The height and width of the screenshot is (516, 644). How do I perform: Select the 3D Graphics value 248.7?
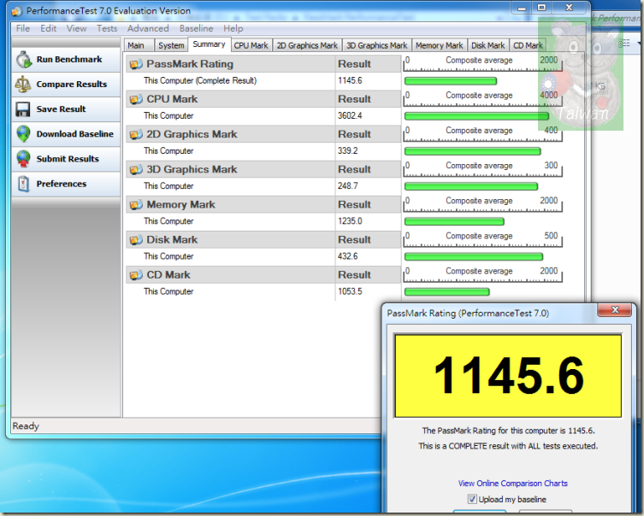click(x=348, y=186)
